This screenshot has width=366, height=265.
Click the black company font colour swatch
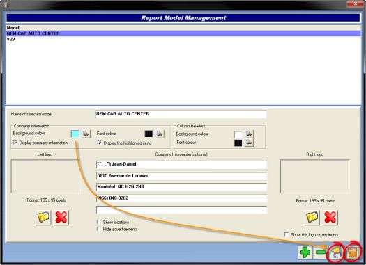coord(148,134)
